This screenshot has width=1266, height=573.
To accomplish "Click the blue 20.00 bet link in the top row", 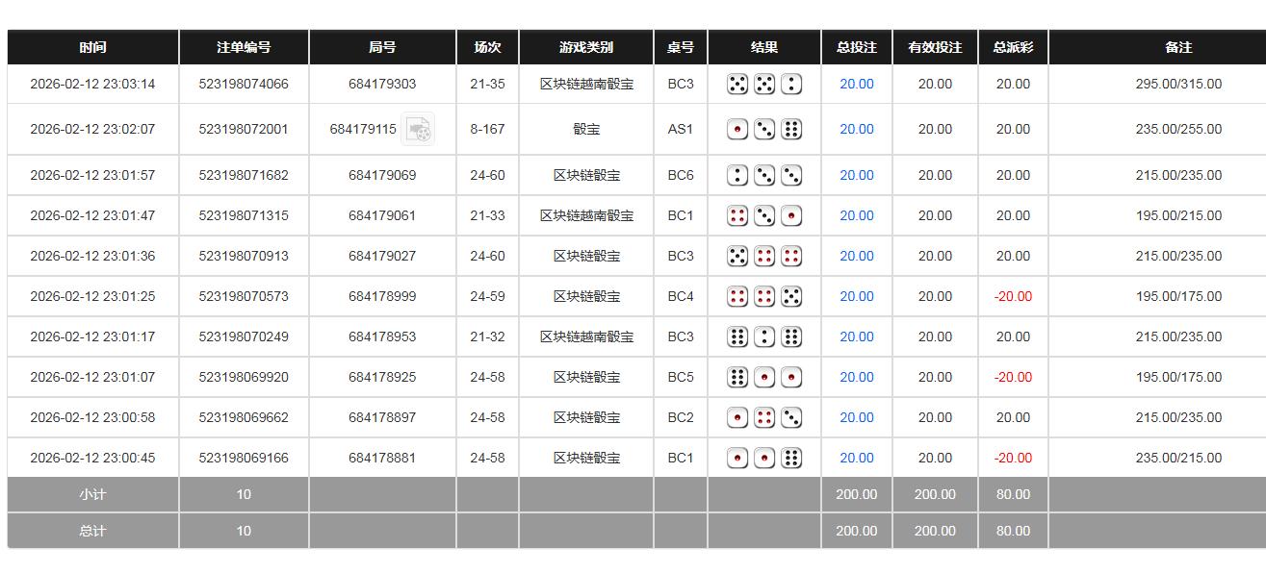I will [x=856, y=84].
